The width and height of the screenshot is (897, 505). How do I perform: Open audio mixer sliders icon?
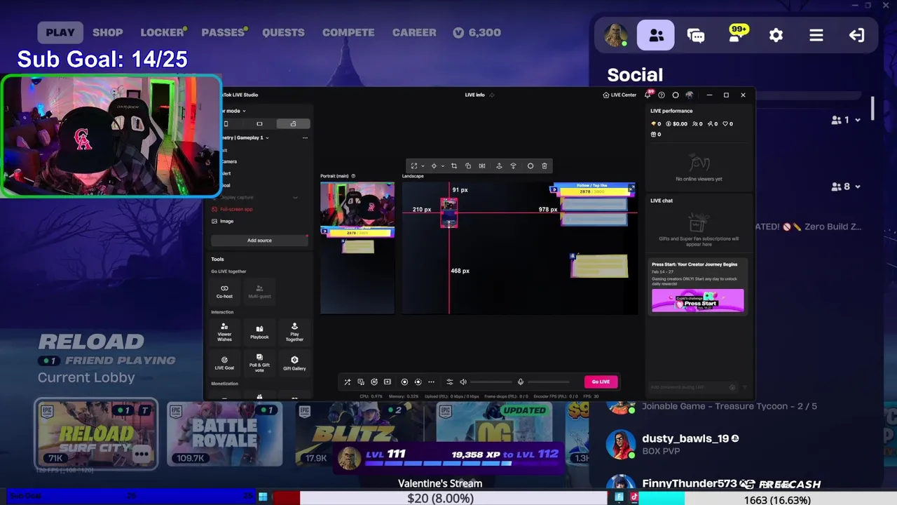click(450, 382)
